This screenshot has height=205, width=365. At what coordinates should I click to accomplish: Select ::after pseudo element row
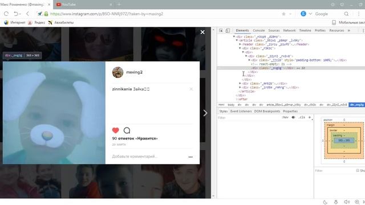(242, 99)
